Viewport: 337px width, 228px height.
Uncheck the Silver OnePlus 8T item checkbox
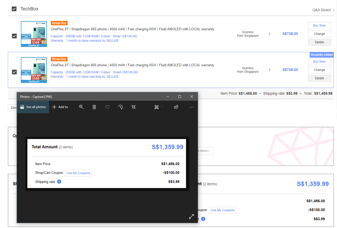(14, 36)
